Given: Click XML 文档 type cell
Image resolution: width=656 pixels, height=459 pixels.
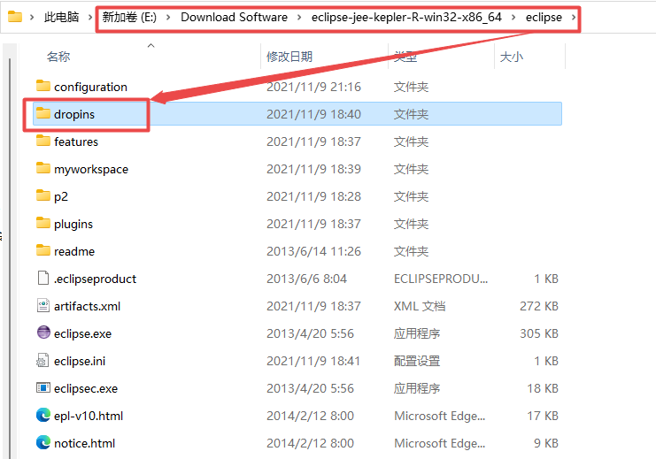Looking at the screenshot, I should click(420, 306).
